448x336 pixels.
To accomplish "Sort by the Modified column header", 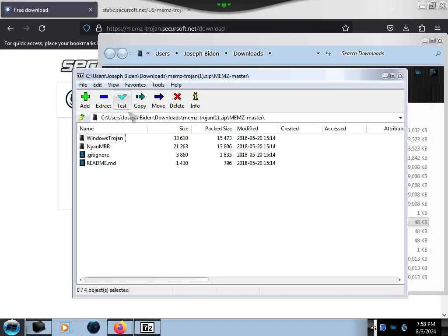I will point(256,129).
